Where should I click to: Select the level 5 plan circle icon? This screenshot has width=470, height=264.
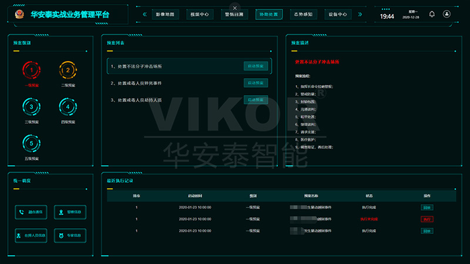coord(32,143)
